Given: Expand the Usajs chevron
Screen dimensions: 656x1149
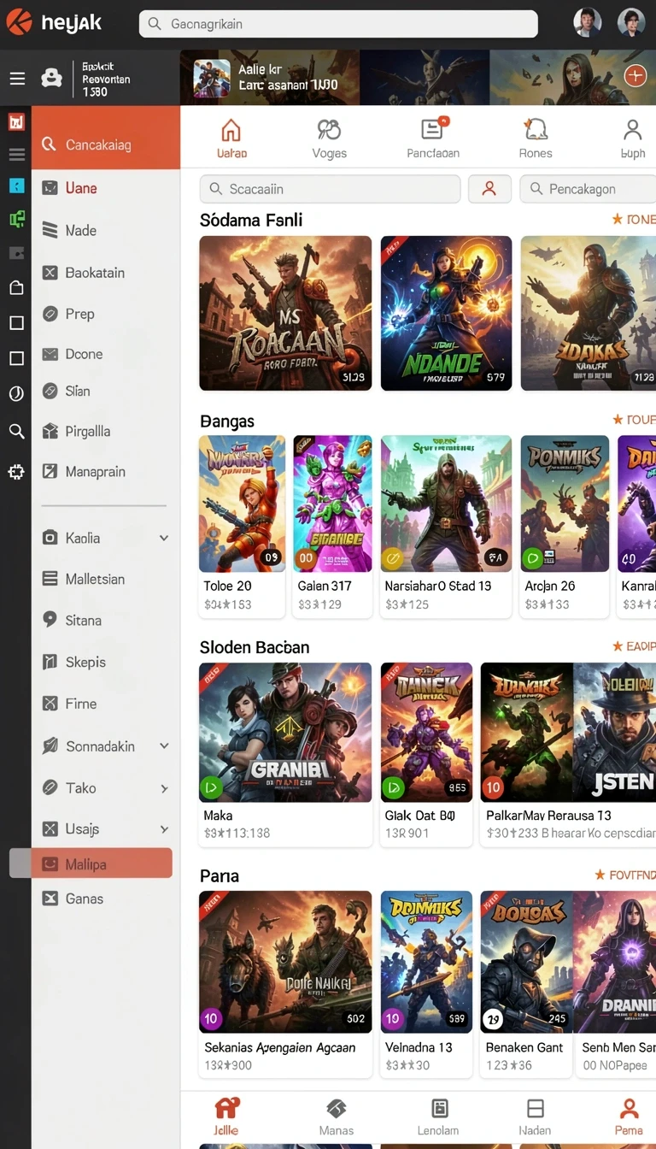Looking at the screenshot, I should 164,829.
